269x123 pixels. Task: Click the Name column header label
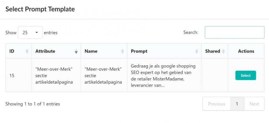pyautogui.click(x=91, y=51)
